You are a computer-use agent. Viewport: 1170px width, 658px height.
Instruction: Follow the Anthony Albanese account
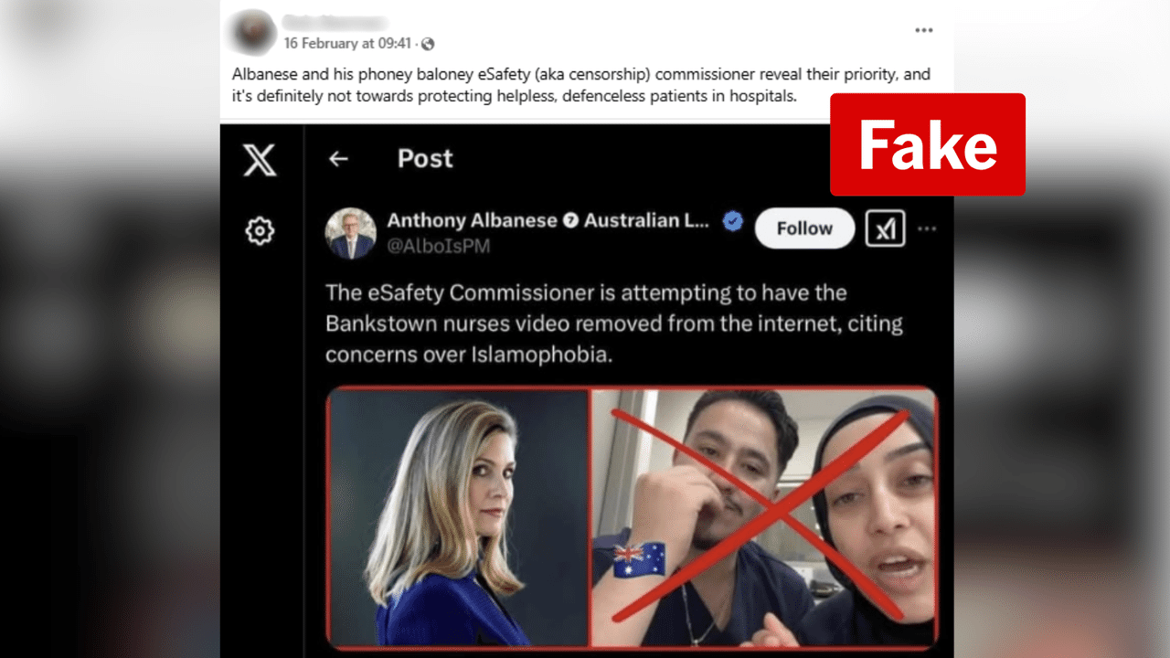(804, 228)
